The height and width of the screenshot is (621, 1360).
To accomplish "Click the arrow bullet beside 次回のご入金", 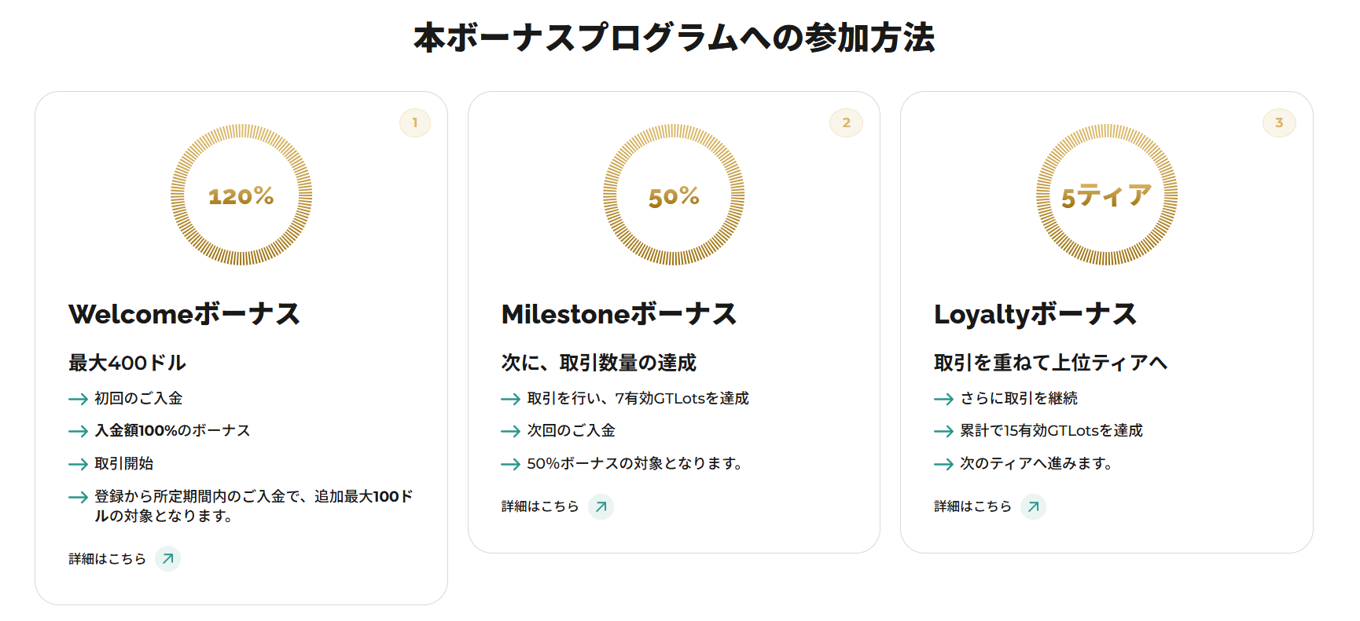I will 510,431.
